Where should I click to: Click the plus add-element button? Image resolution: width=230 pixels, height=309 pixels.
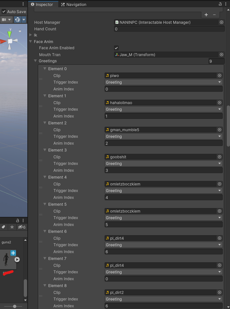pos(206,15)
